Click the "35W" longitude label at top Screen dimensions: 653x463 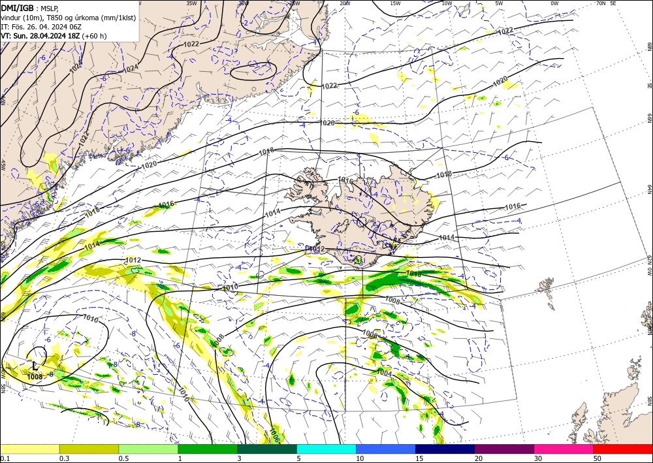(x=191, y=3)
